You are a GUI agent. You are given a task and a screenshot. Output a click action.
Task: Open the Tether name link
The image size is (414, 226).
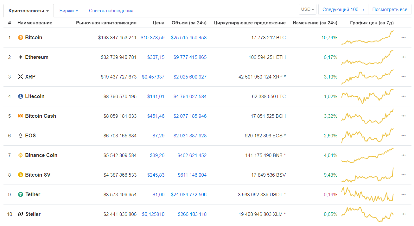[x=33, y=195]
